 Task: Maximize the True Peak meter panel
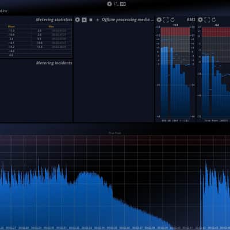click(207, 20)
